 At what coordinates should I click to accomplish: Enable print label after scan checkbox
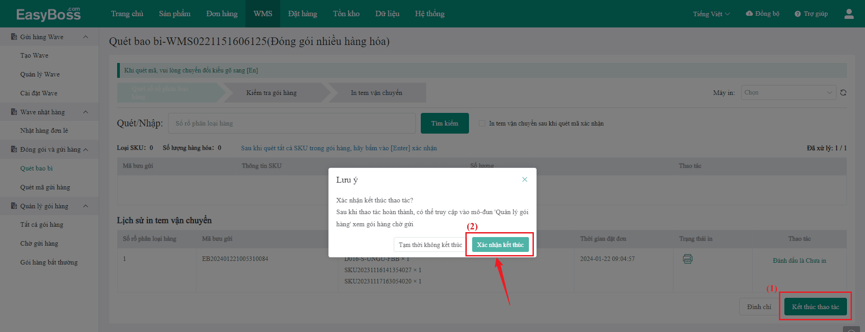coord(482,123)
